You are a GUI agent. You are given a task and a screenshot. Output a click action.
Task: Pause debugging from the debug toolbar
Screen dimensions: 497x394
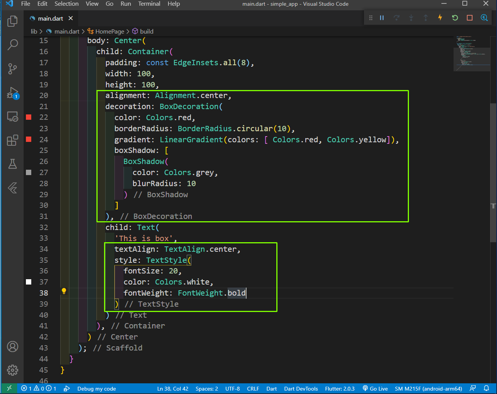click(382, 18)
